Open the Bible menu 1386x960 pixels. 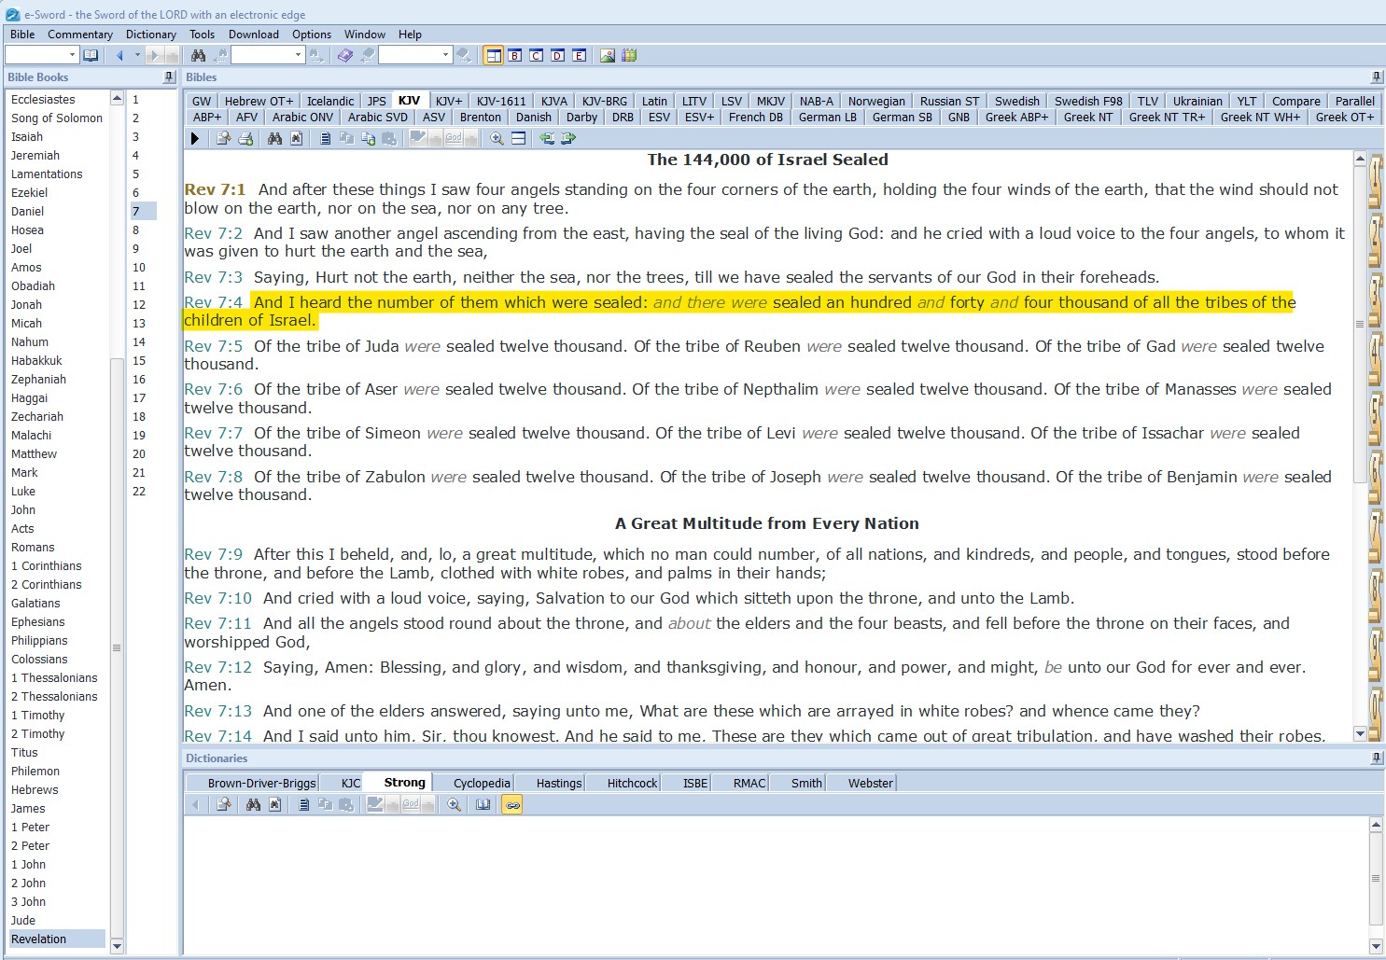(x=22, y=35)
